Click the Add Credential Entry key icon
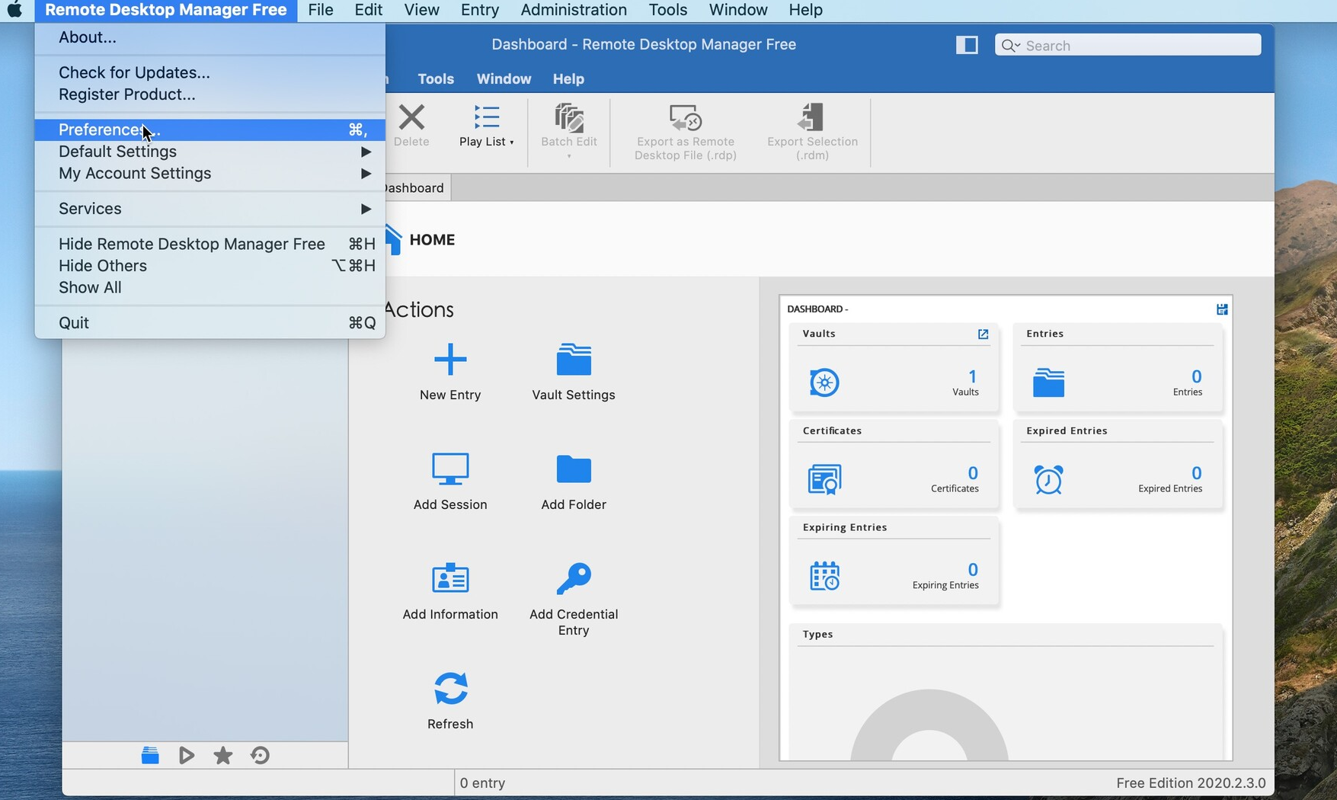The width and height of the screenshot is (1337, 800). (x=574, y=578)
